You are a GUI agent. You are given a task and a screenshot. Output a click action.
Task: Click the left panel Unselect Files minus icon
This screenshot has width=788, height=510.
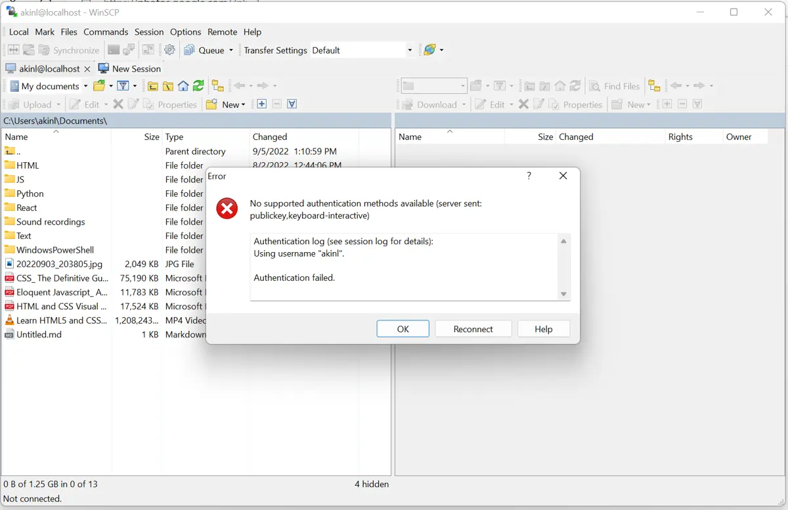pos(276,104)
